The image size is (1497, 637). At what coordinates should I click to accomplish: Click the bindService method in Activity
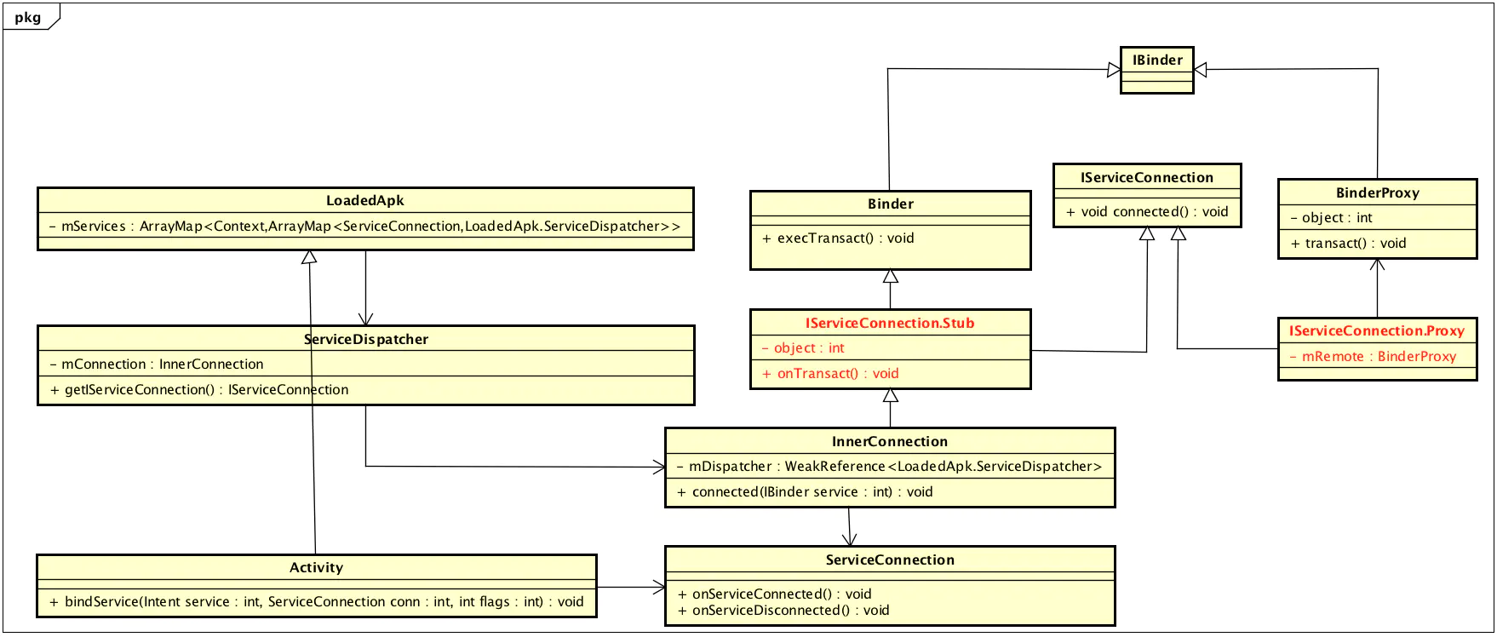point(317,602)
